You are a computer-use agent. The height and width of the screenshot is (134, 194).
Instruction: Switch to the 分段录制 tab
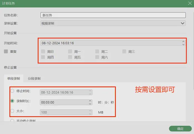click(x=34, y=78)
